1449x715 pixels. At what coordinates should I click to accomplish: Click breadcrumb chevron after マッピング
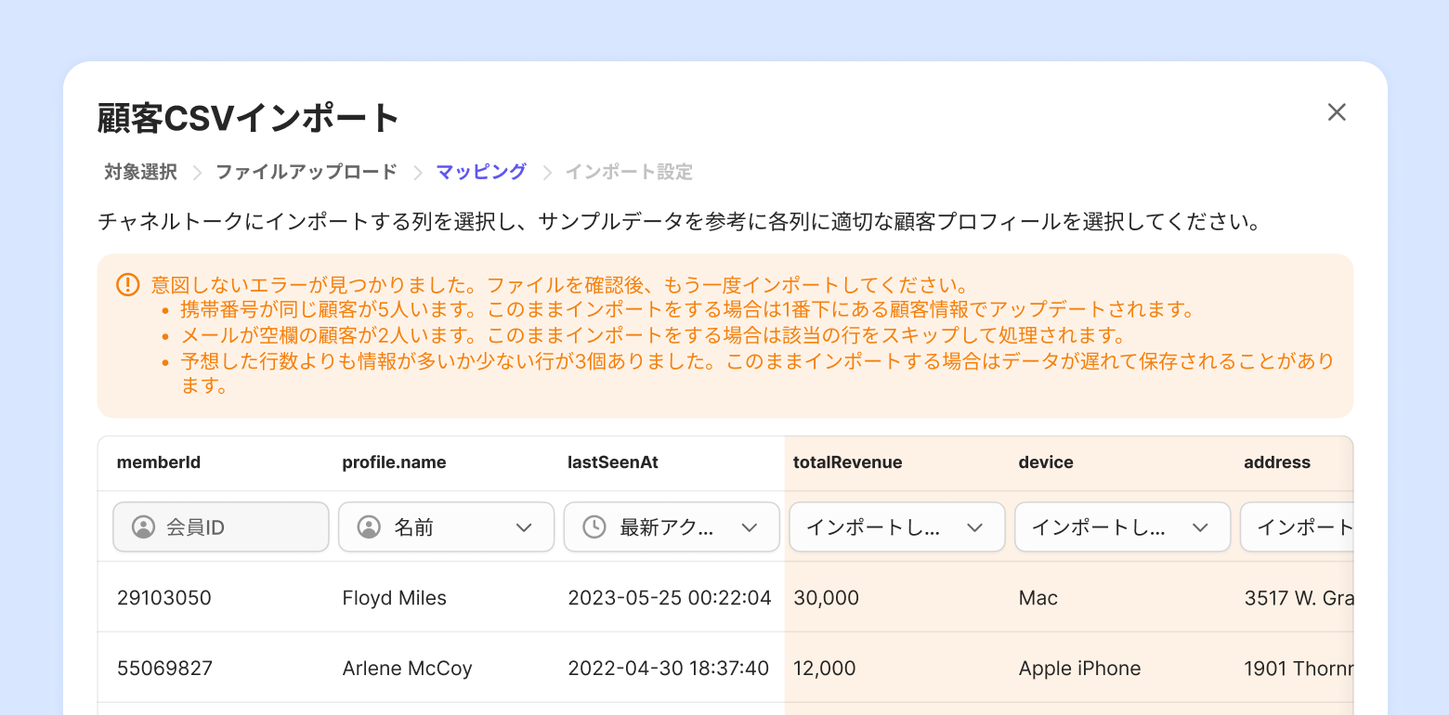[x=547, y=173]
